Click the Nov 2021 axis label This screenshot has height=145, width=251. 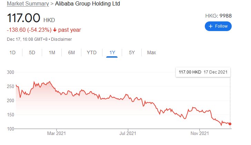200,133
